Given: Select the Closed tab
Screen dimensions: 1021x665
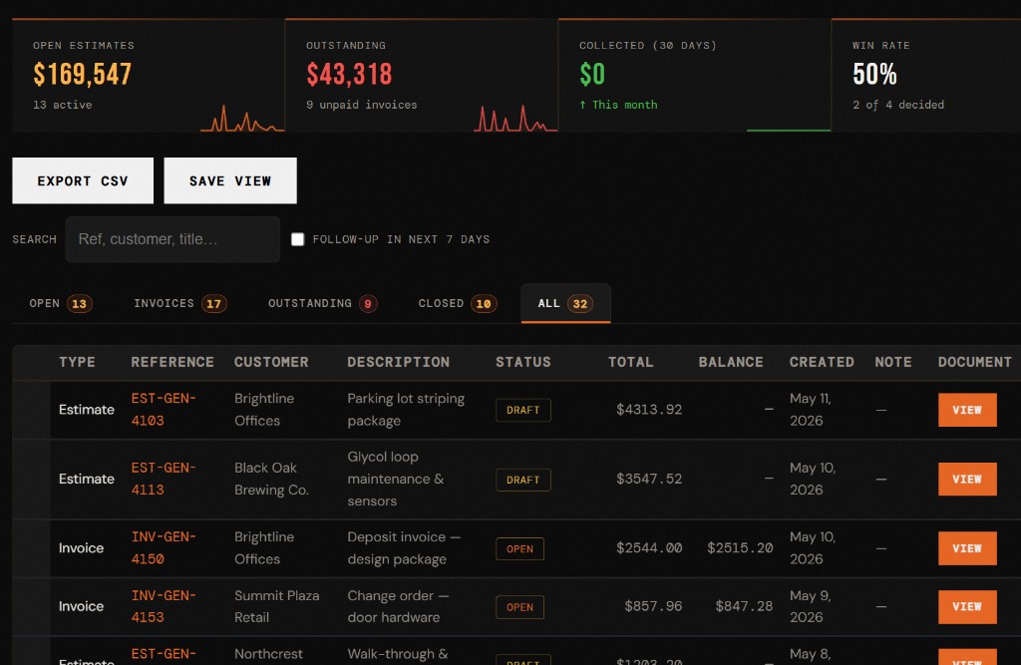Looking at the screenshot, I should [x=457, y=303].
